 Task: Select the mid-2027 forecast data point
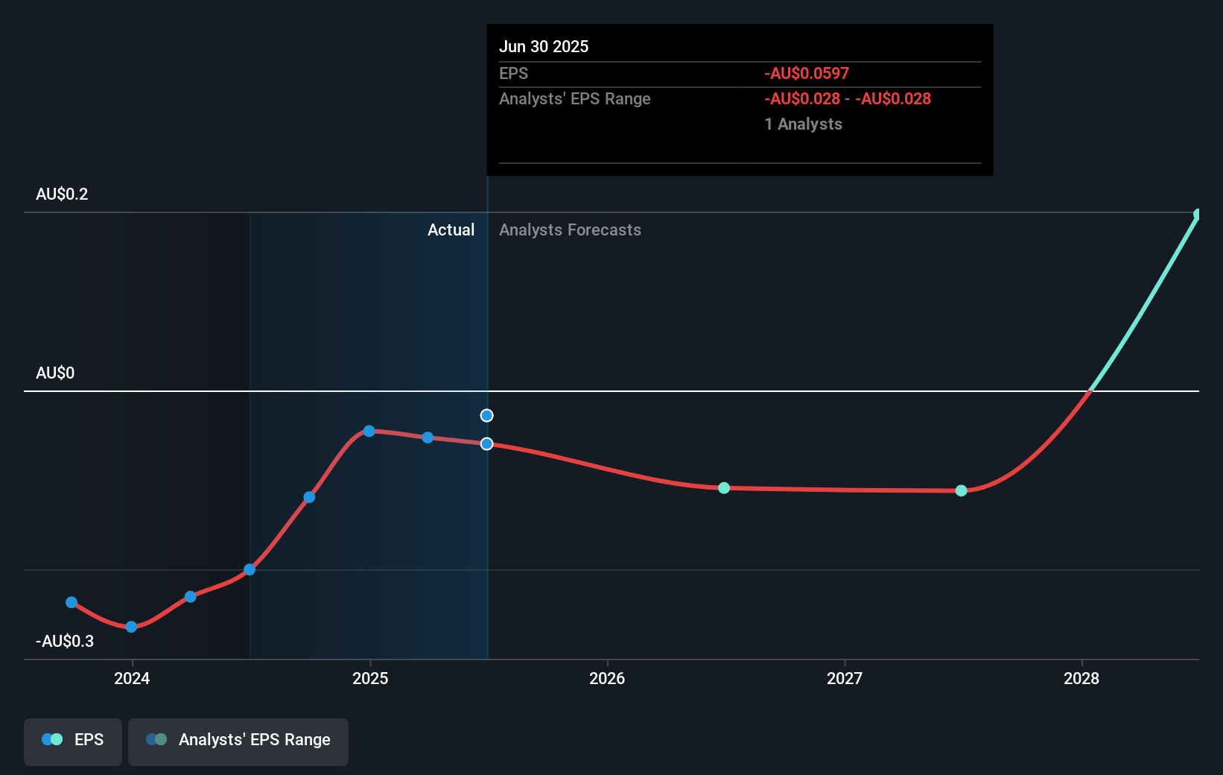[961, 490]
